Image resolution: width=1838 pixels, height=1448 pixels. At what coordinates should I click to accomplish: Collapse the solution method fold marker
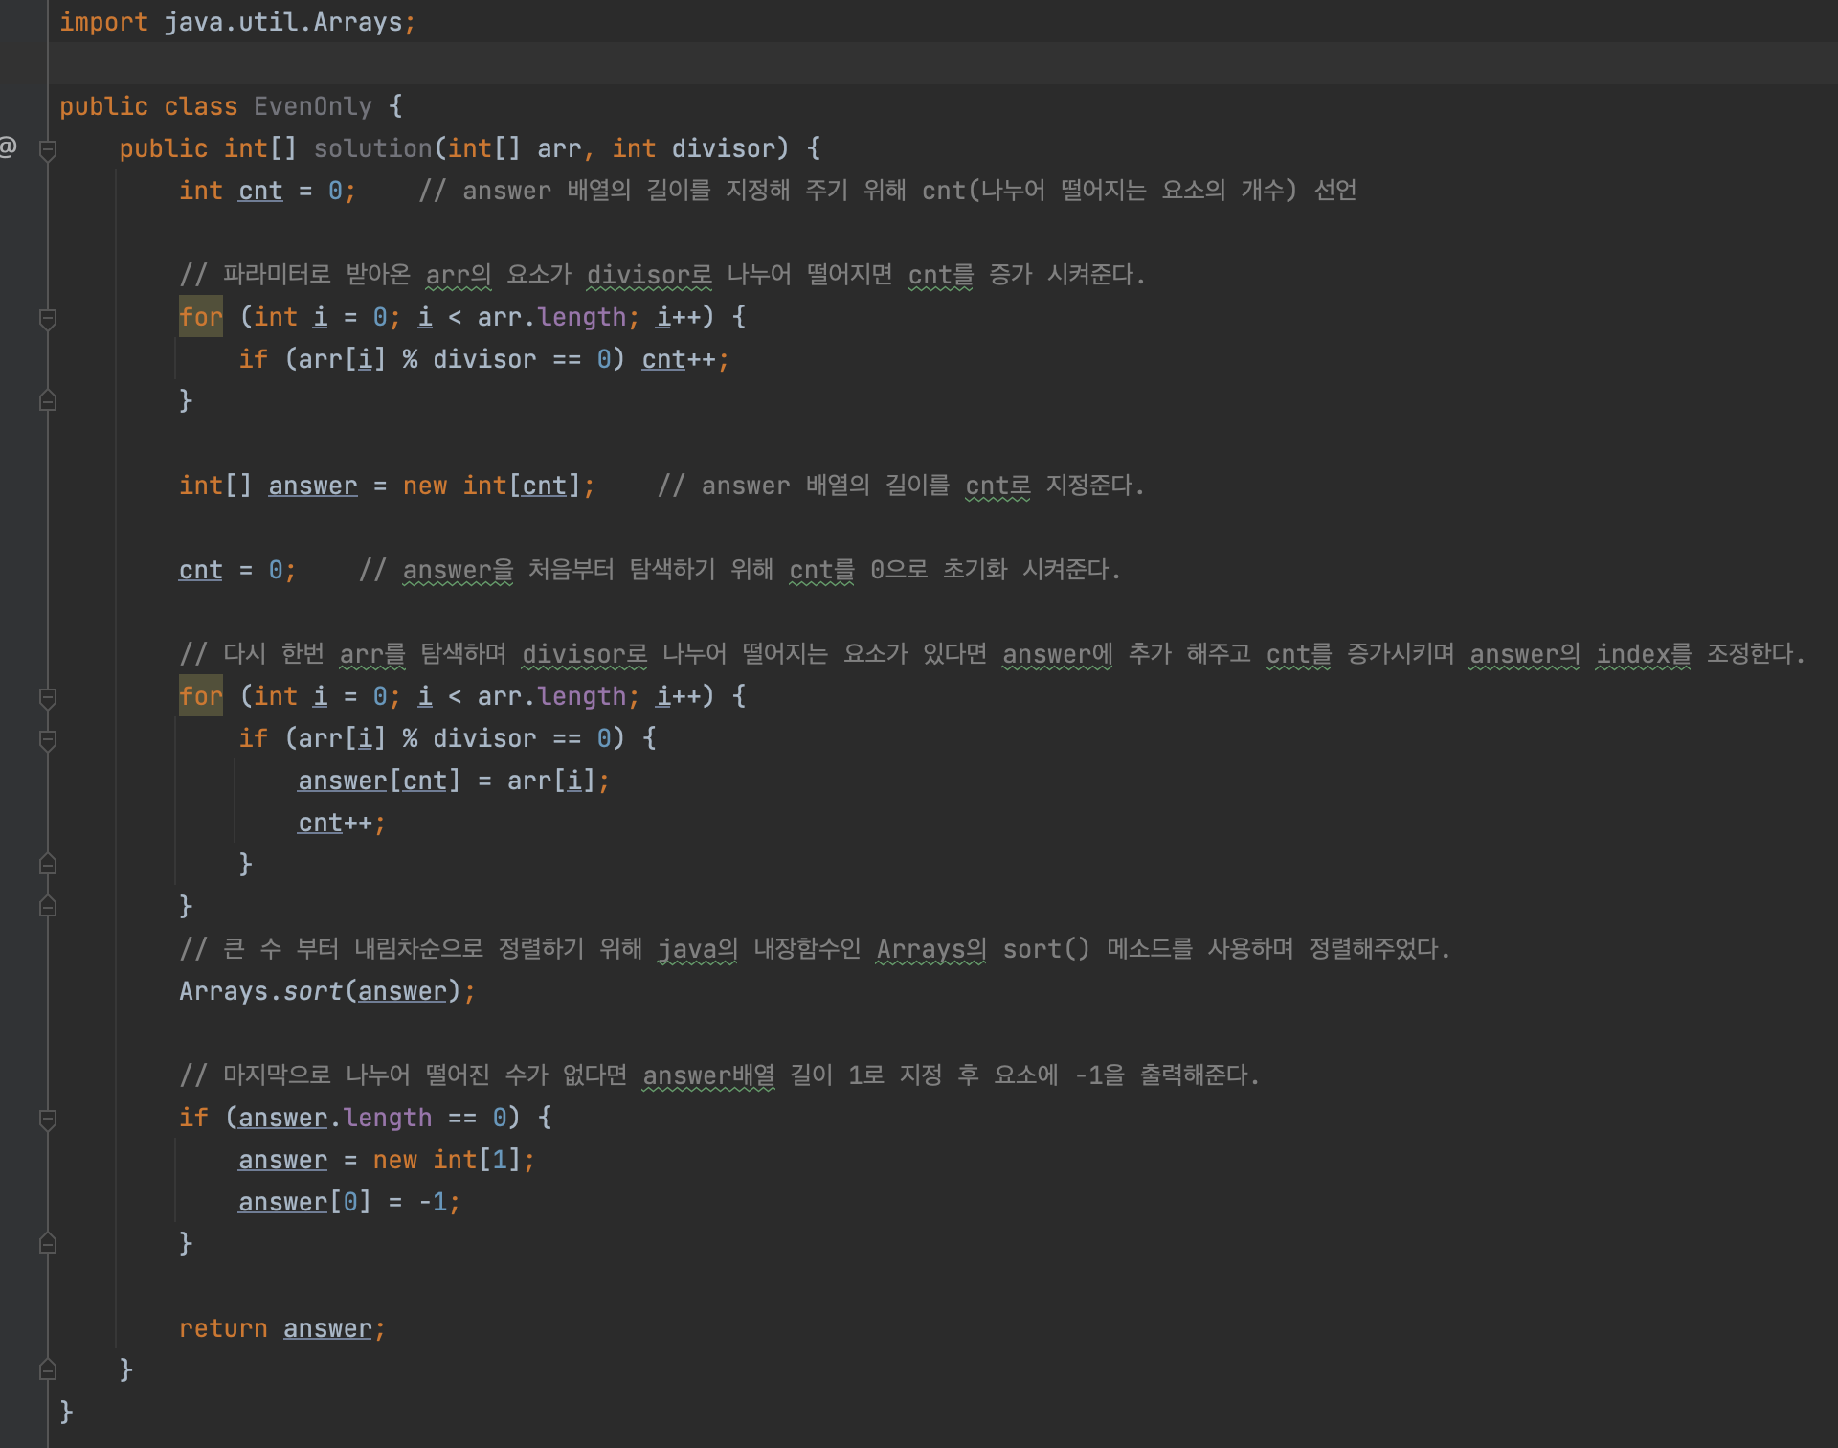[47, 149]
